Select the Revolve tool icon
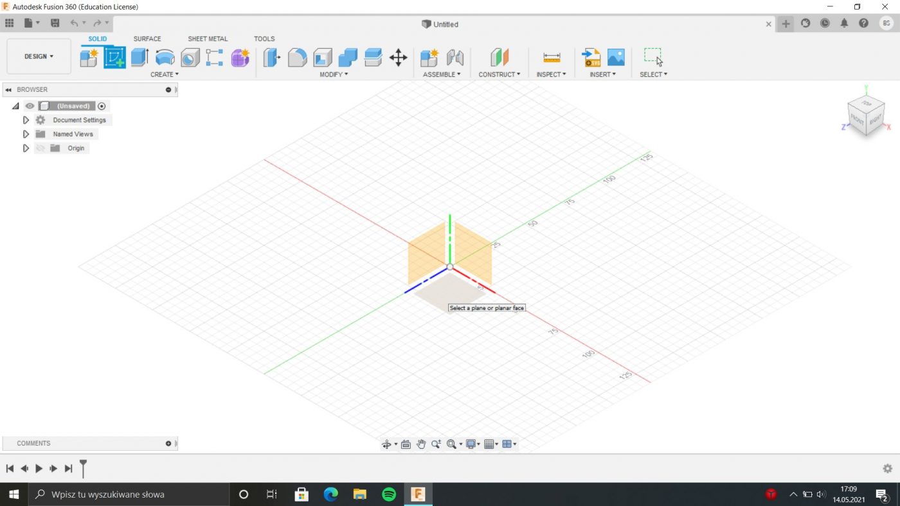 pyautogui.click(x=165, y=58)
